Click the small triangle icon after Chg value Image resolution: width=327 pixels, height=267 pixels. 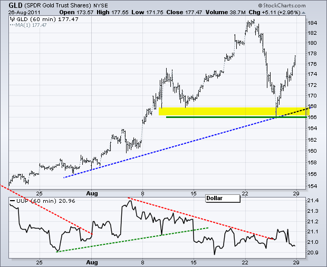coord(303,13)
